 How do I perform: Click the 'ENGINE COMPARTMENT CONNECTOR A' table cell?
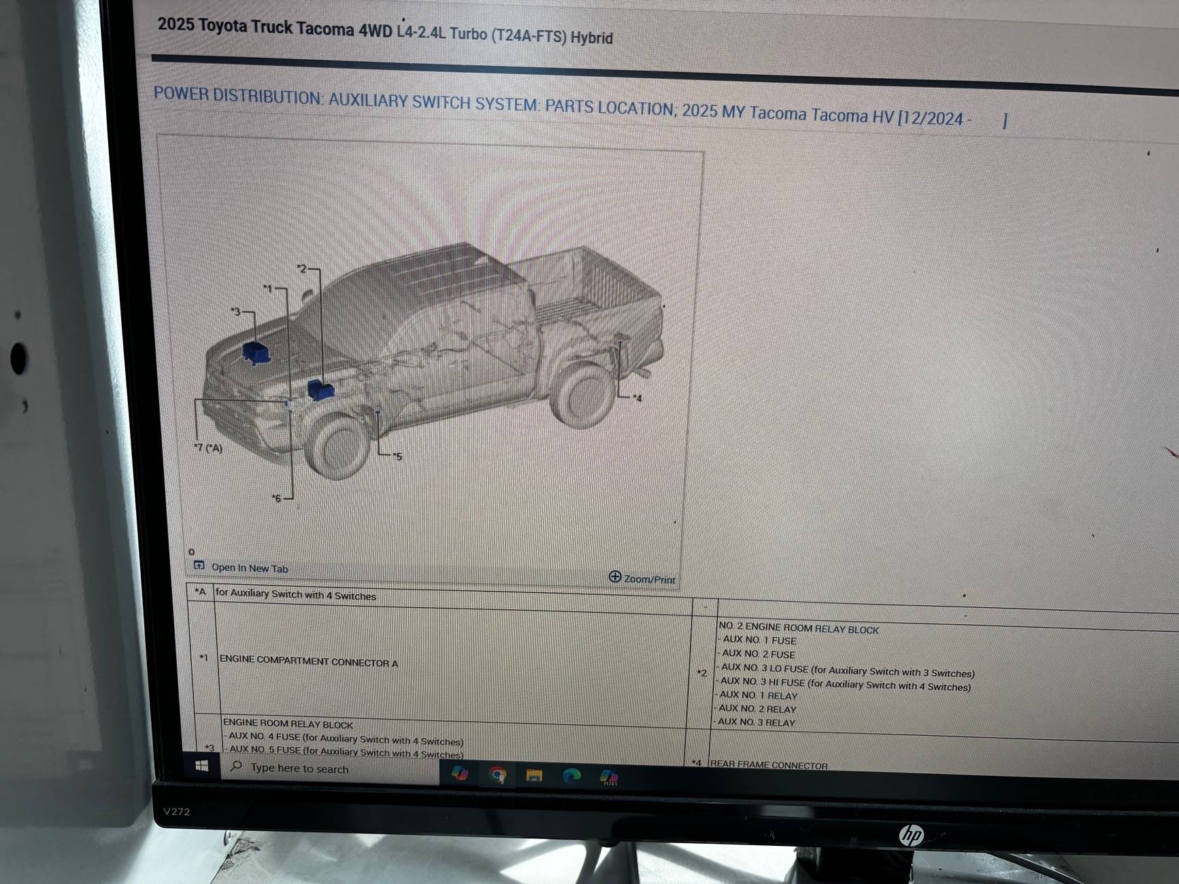pos(308,662)
